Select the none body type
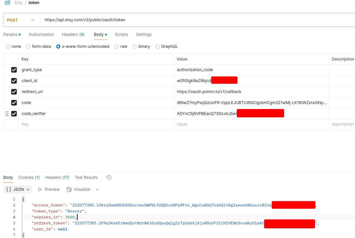 [x=8, y=47]
